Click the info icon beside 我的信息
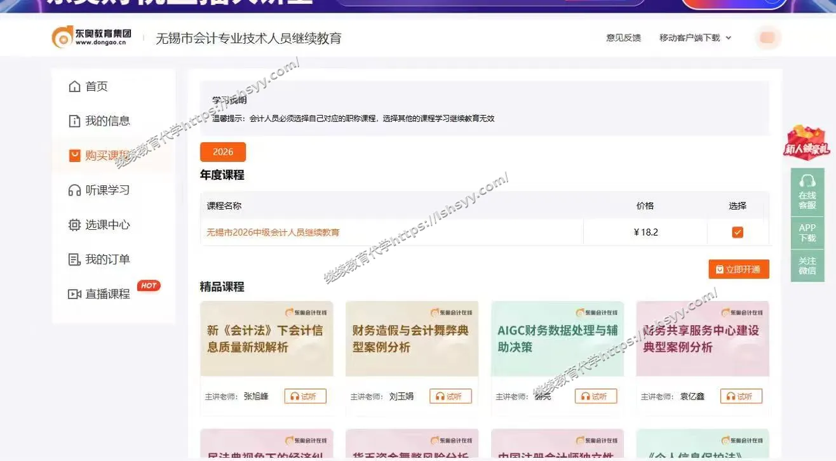 point(74,121)
